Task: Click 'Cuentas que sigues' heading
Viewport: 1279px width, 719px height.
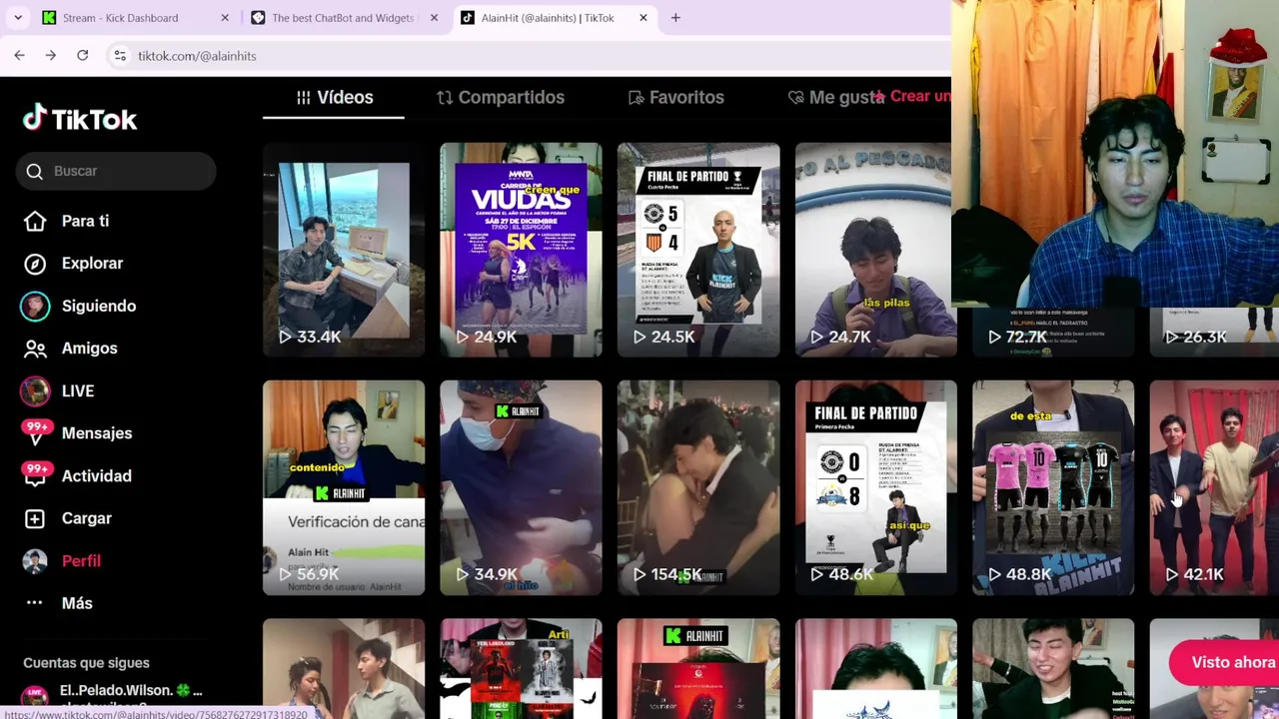Action: pos(86,663)
